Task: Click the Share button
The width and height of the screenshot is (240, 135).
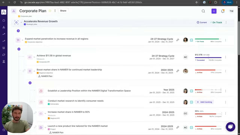Action: (63, 11)
